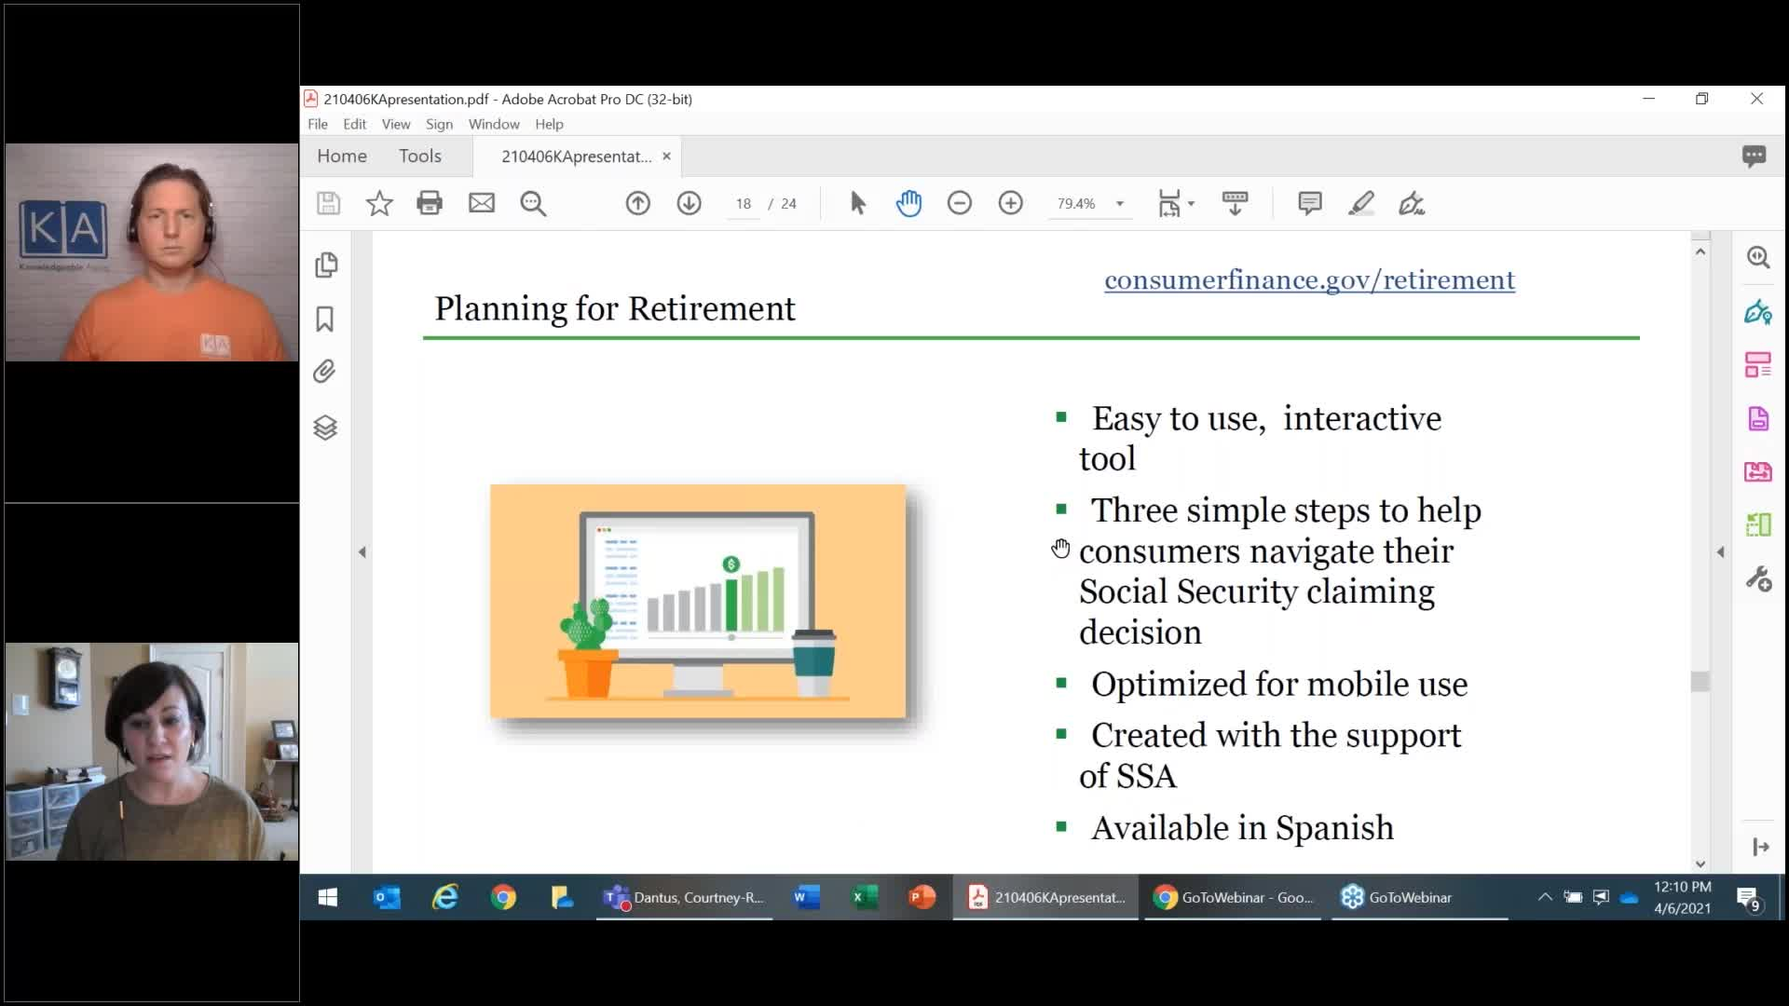Open Internet Explorer from taskbar

coord(445,897)
